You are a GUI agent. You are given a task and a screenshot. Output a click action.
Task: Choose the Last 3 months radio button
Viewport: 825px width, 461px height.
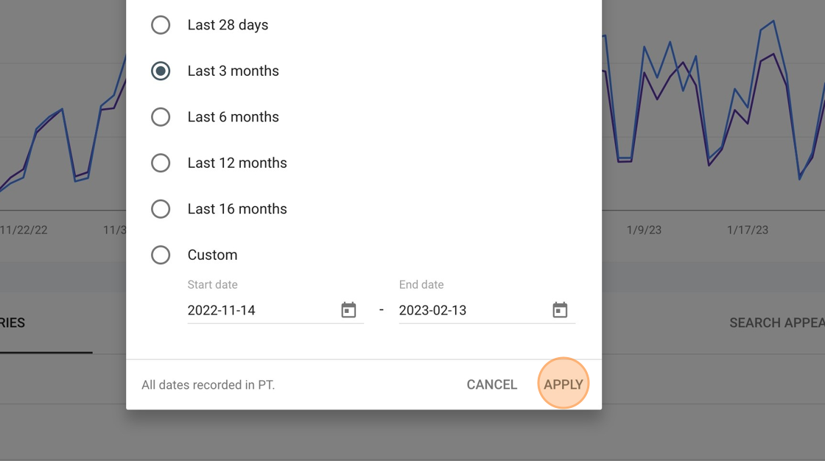click(x=161, y=71)
